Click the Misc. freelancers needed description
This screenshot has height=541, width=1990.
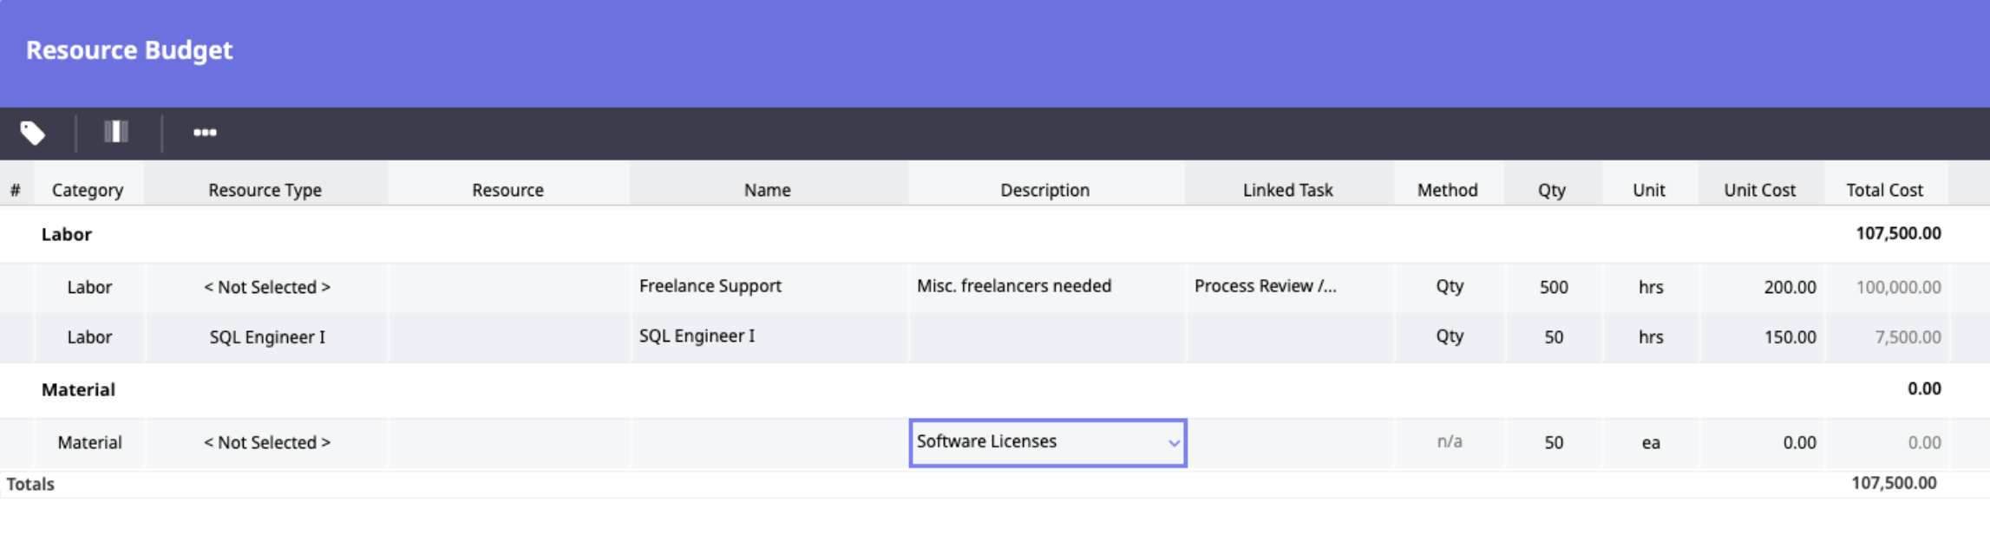pyautogui.click(x=1013, y=286)
